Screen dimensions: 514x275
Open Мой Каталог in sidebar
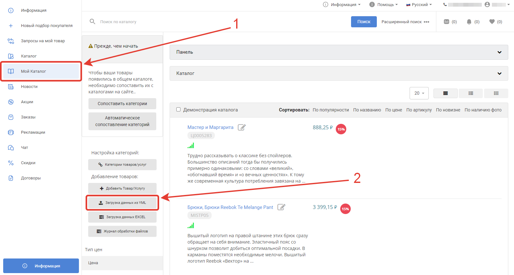[41, 71]
